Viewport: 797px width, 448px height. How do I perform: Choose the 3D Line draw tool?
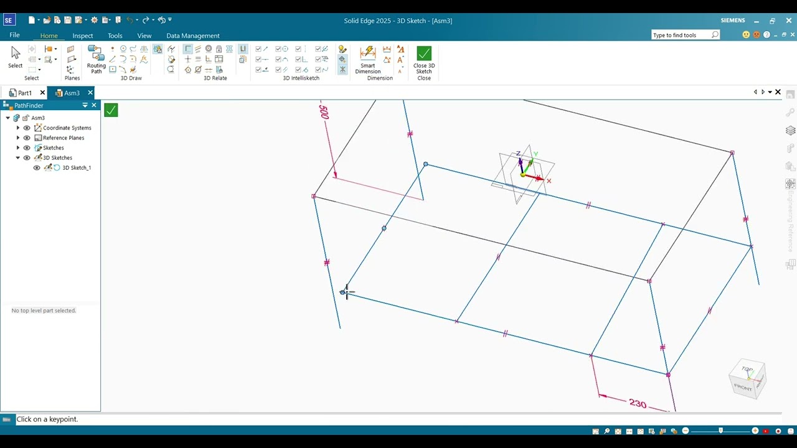click(x=112, y=59)
